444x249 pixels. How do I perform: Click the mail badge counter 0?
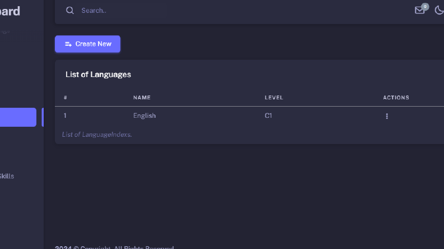point(425,7)
